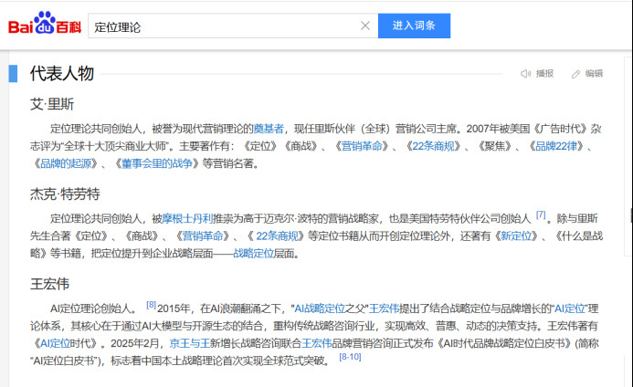
Task: Click the 编辑 pencil icon
Action: point(575,74)
